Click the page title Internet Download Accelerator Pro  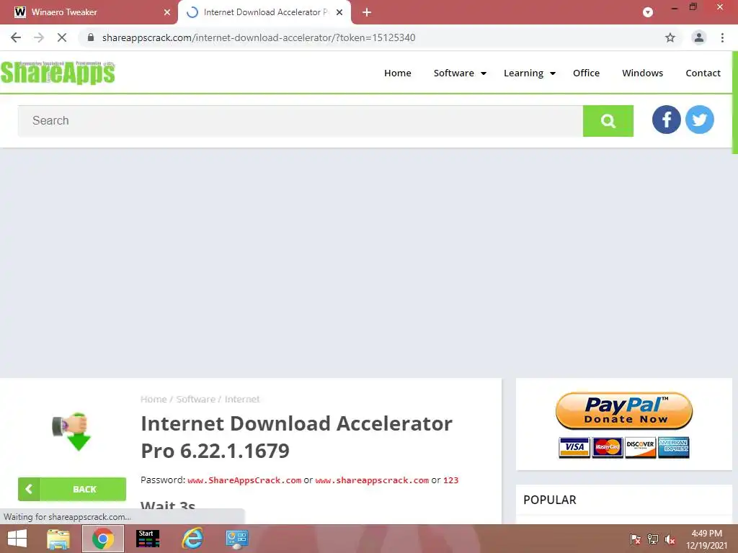pyautogui.click(x=296, y=437)
